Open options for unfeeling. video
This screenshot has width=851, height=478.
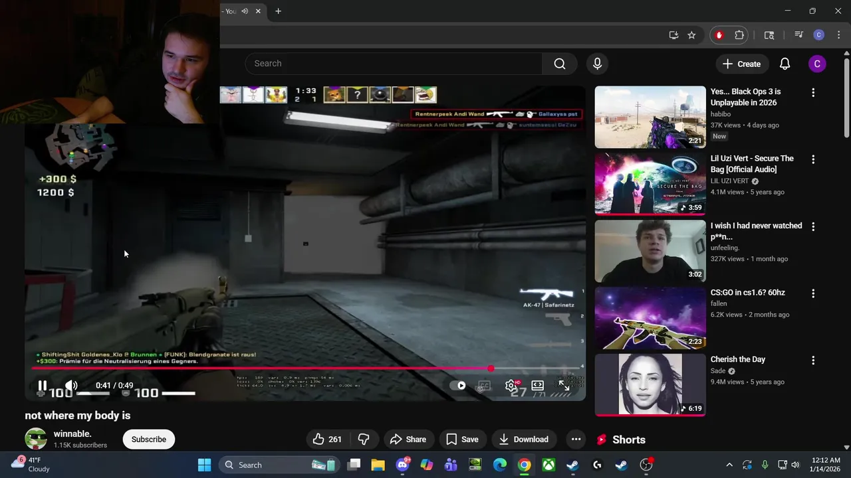[813, 227]
